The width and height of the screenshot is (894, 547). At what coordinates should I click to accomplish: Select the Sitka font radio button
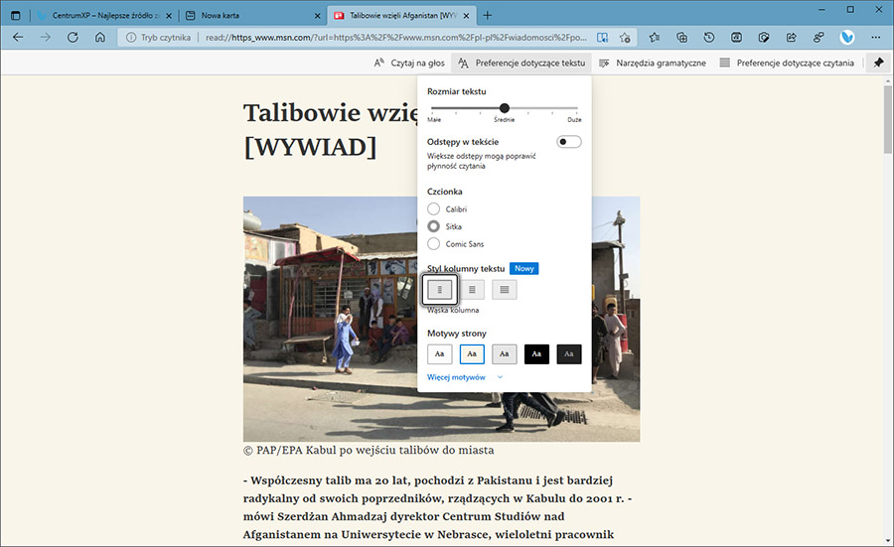pos(433,226)
